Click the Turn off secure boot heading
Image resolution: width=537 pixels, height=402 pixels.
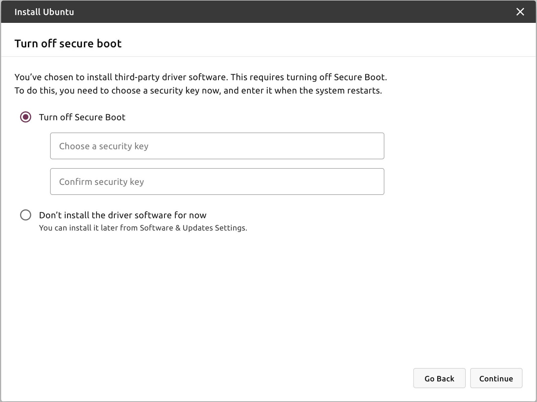68,44
